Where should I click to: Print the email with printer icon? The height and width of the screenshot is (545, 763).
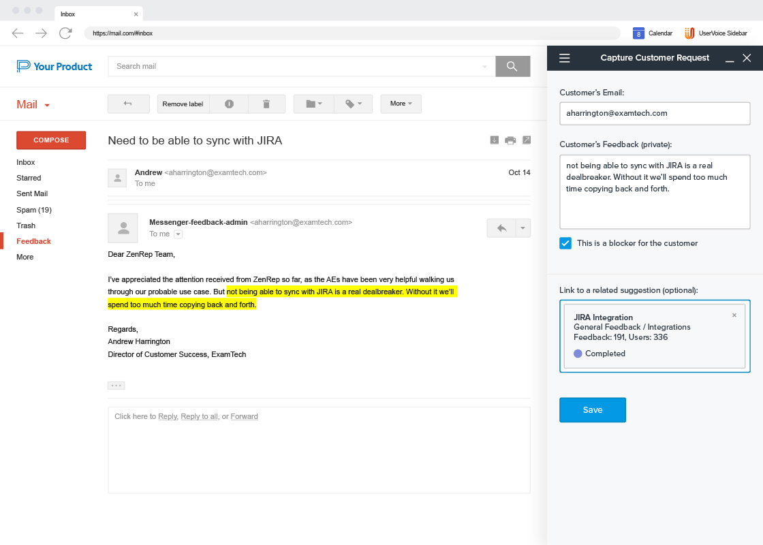[x=510, y=140]
